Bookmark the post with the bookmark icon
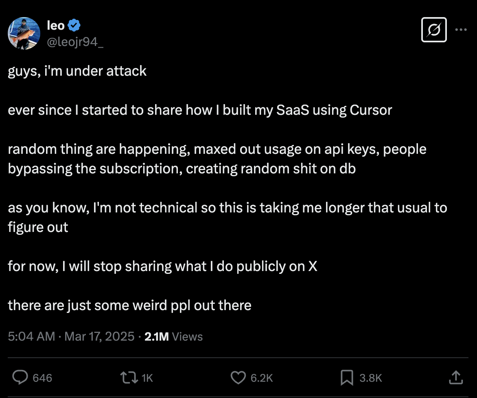Image resolution: width=477 pixels, height=398 pixels. [x=347, y=378]
